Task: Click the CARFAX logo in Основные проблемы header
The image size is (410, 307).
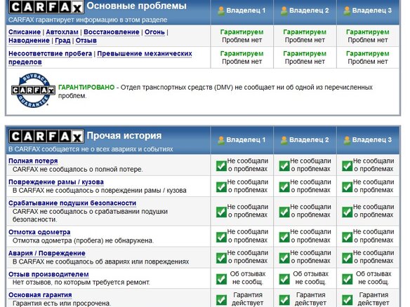Action: [46, 7]
